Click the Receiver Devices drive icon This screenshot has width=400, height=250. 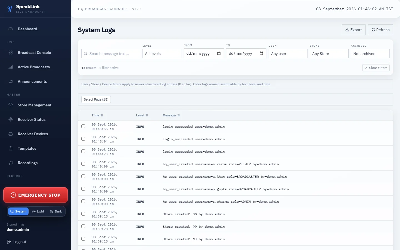click(x=11, y=134)
